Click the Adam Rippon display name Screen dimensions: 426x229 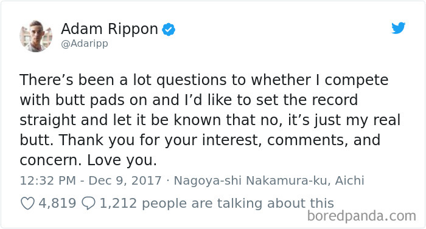[110, 29]
